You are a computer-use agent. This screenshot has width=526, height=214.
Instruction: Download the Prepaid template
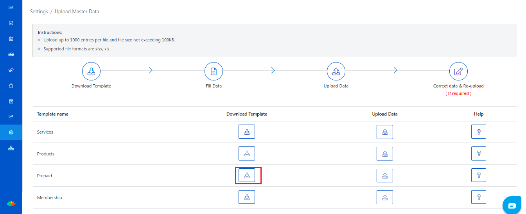(x=247, y=175)
